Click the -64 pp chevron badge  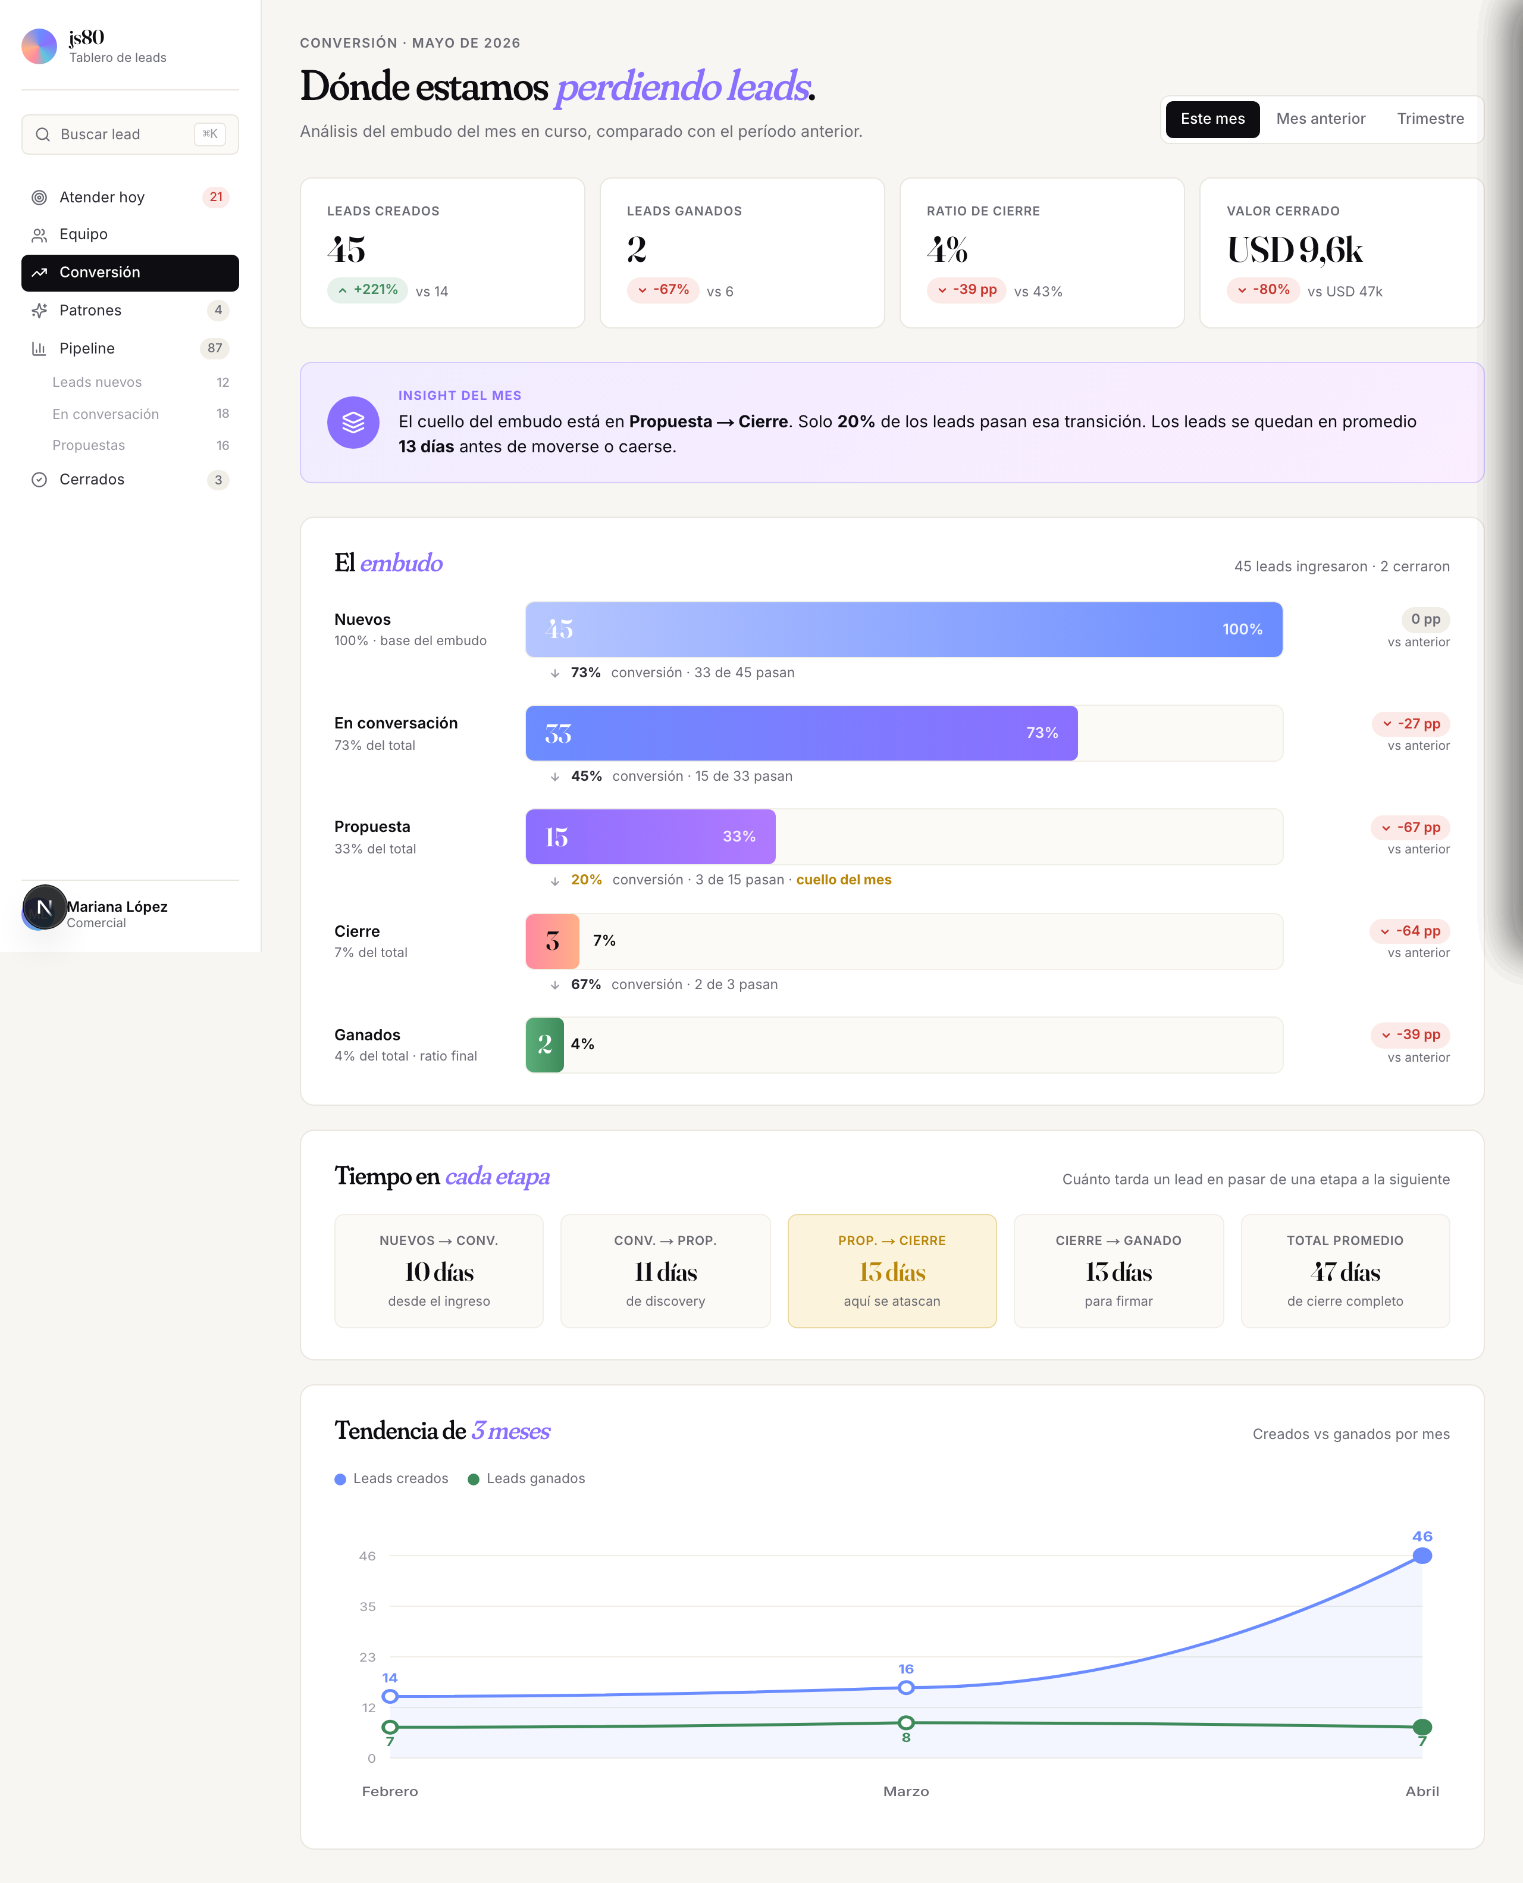pyautogui.click(x=1410, y=931)
